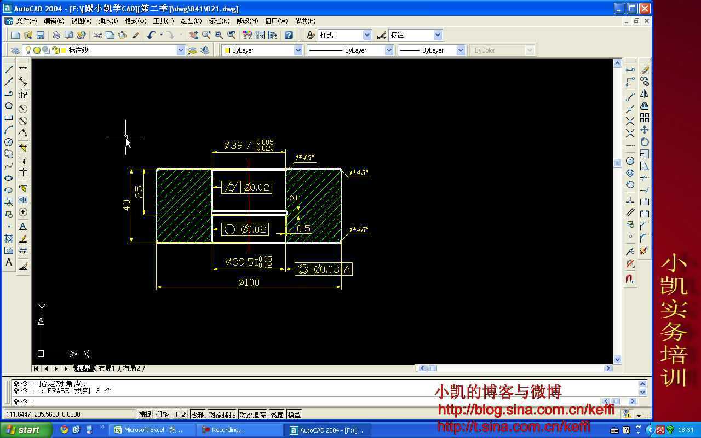The width and height of the screenshot is (701, 438).
Task: Open the 样式 1 text style dropdown
Action: point(367,35)
